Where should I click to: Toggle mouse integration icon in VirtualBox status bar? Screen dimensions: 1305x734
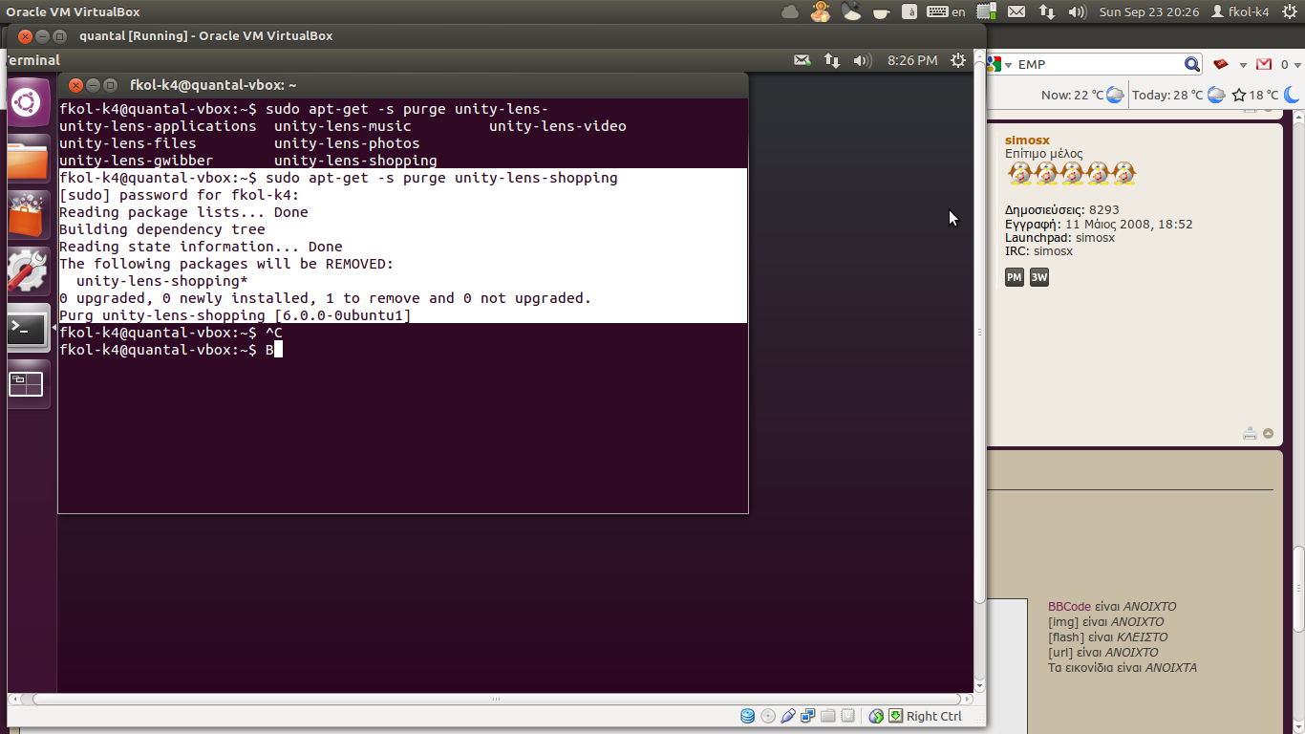pos(876,716)
